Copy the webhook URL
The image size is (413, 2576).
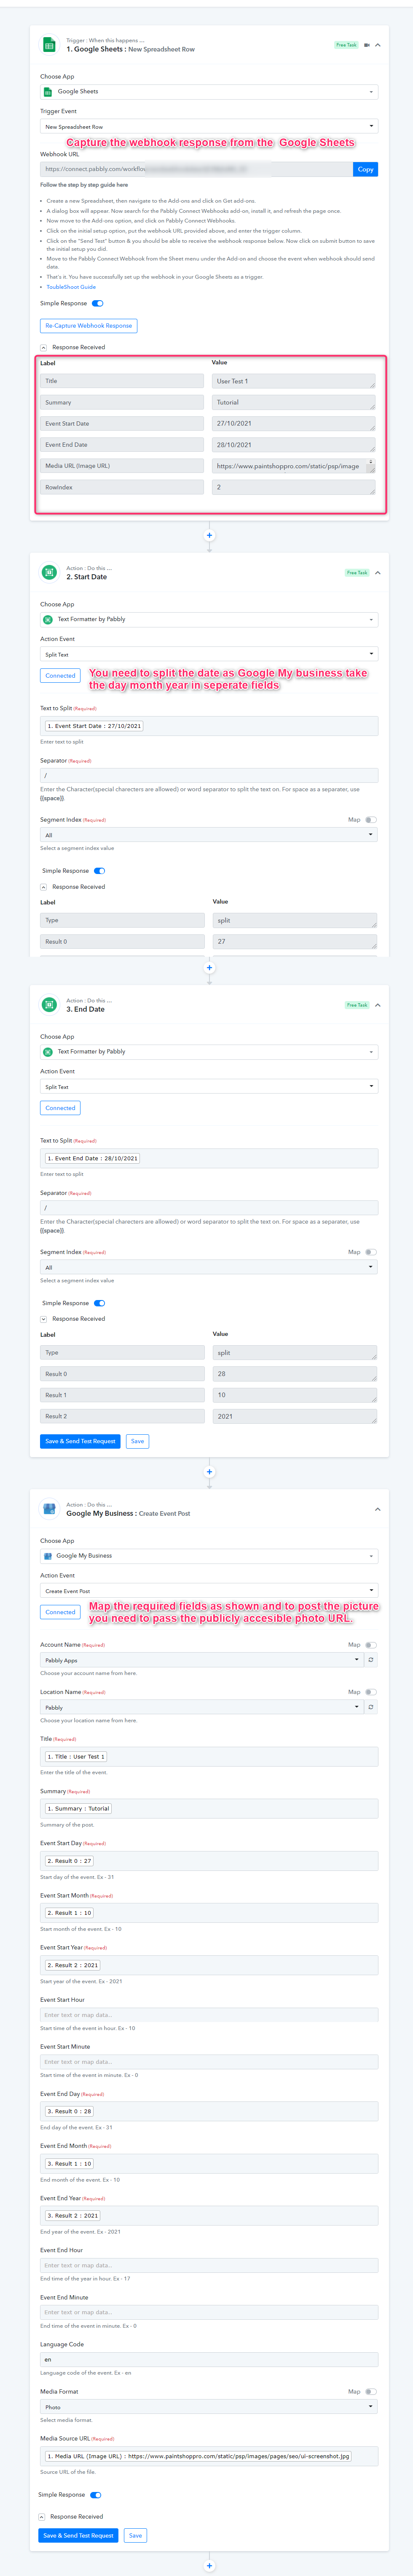(366, 169)
